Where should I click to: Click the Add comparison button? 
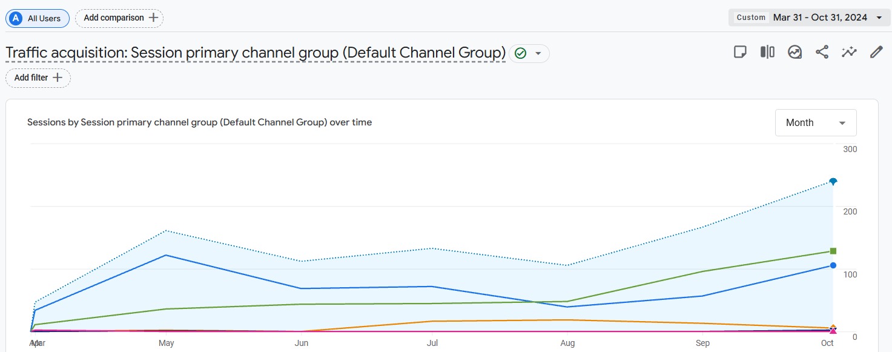point(119,18)
